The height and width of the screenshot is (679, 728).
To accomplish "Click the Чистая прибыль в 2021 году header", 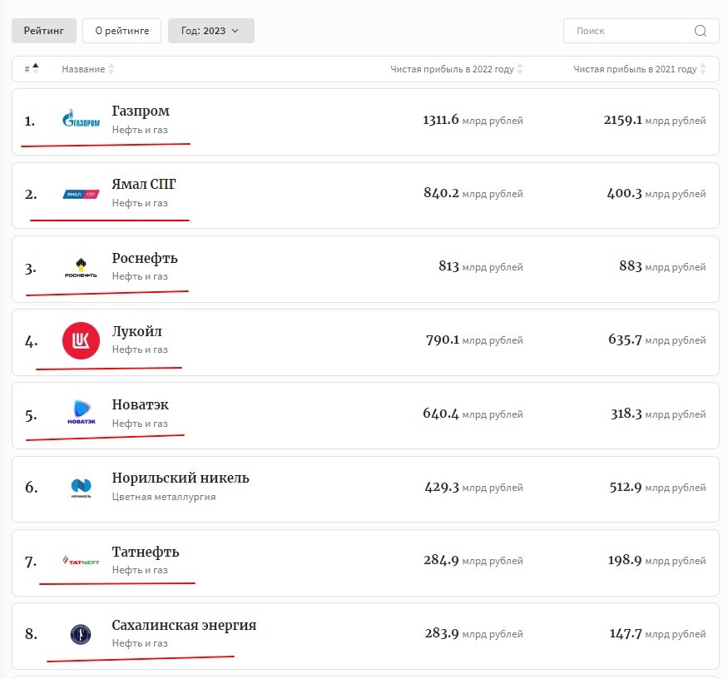I will click(635, 69).
